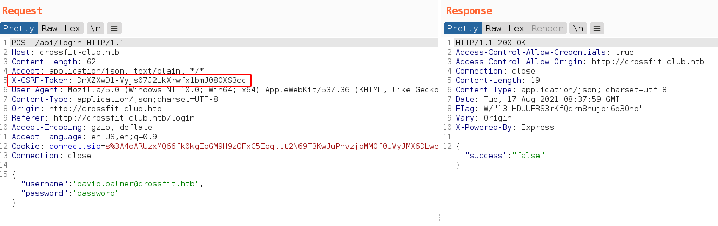Viewport: 718px width, 226px height.
Task: Toggle non-printable characters (\n) in Request
Action: pyautogui.click(x=95, y=29)
